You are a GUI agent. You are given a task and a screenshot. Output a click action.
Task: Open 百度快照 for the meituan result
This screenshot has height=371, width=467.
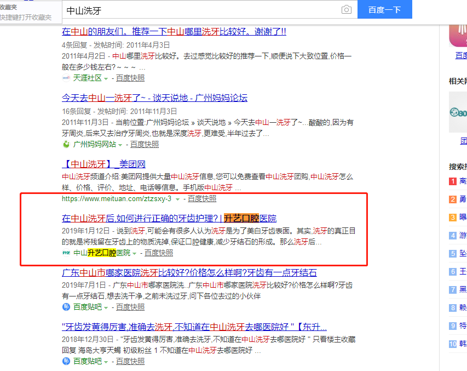coord(202,198)
